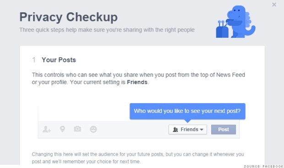Click the Post button
284x168 pixels.
224,129
